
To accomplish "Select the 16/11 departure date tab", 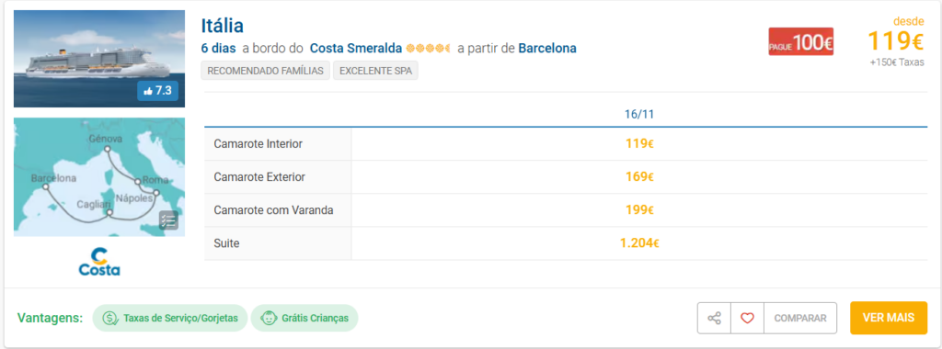I will 639,115.
